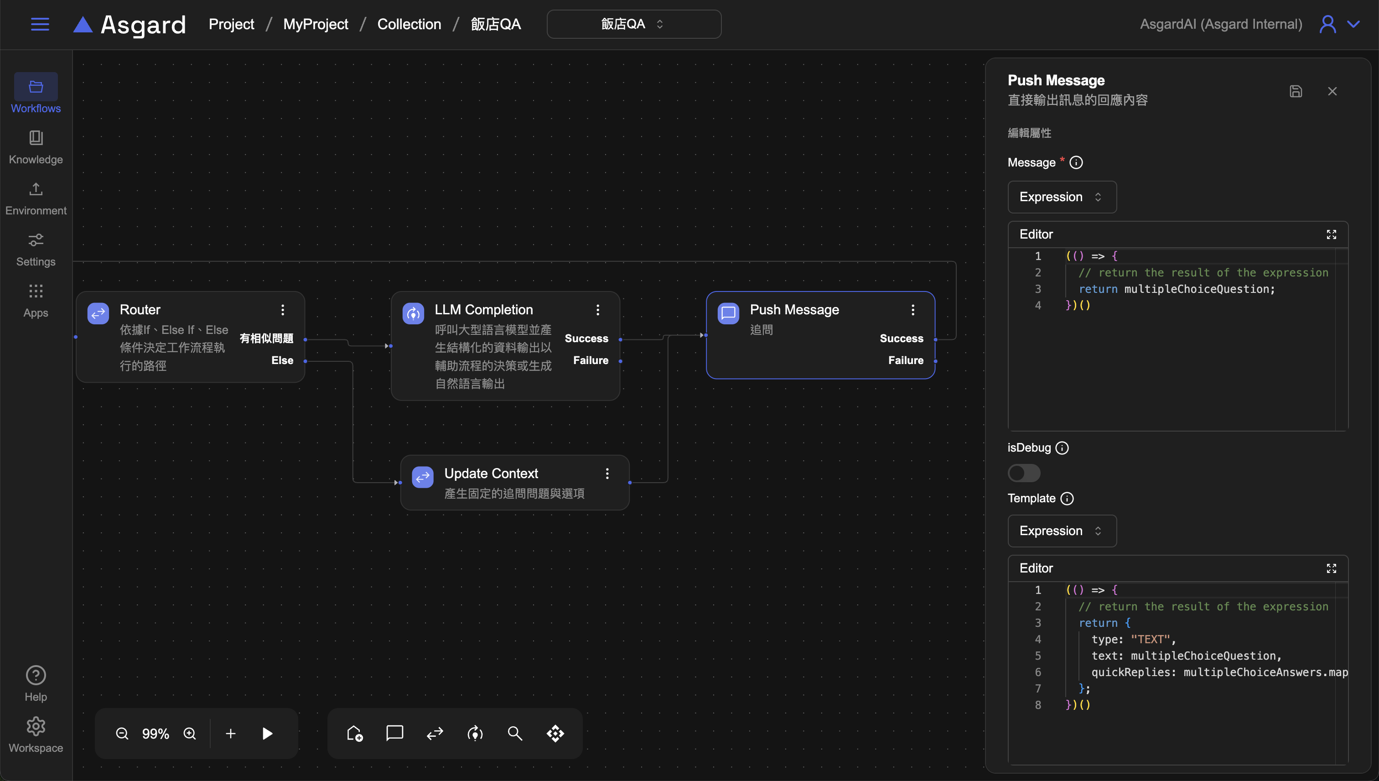1379x781 pixels.
Task: Open the Message Expression type dropdown
Action: pyautogui.click(x=1062, y=197)
